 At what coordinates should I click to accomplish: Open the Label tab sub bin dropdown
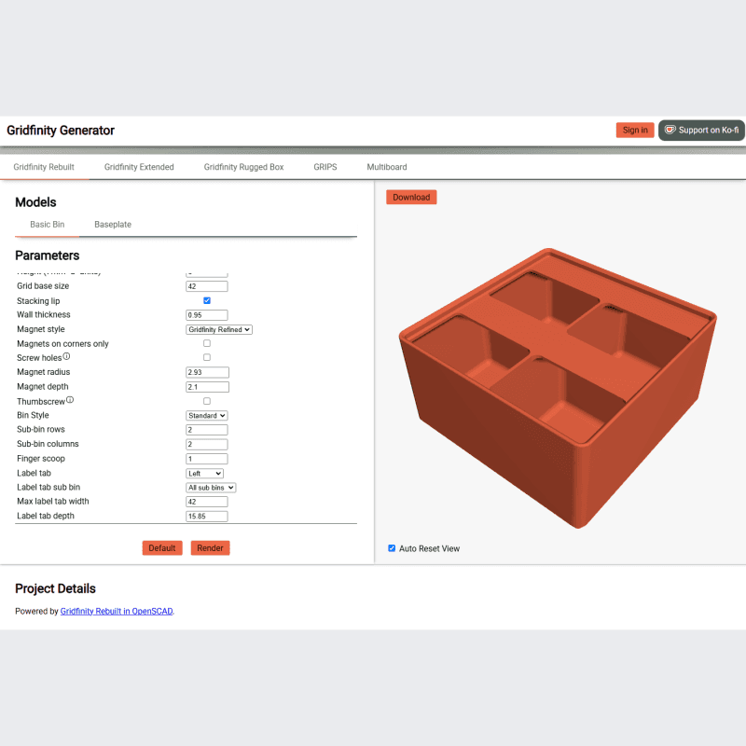211,487
